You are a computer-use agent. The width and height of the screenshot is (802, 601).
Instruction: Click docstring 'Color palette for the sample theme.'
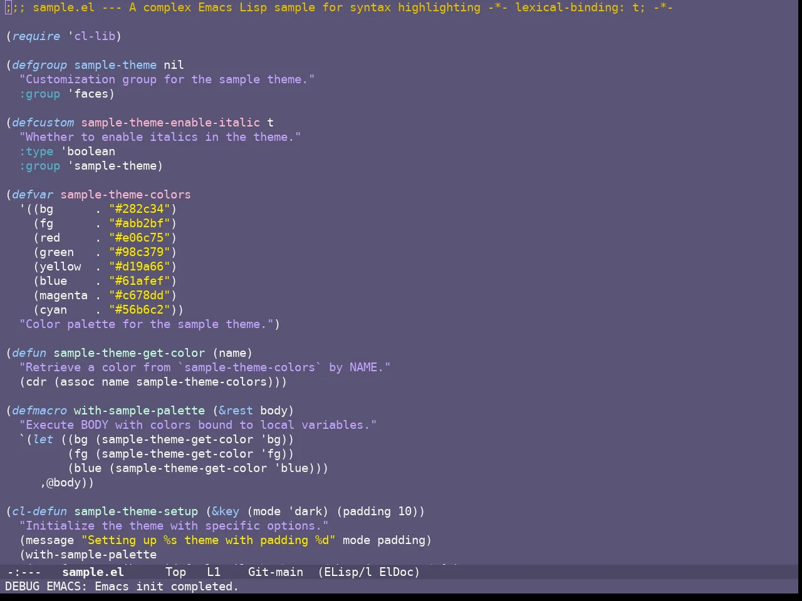point(146,324)
